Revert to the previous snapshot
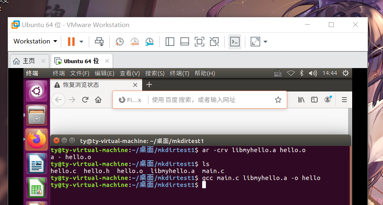 [134, 42]
